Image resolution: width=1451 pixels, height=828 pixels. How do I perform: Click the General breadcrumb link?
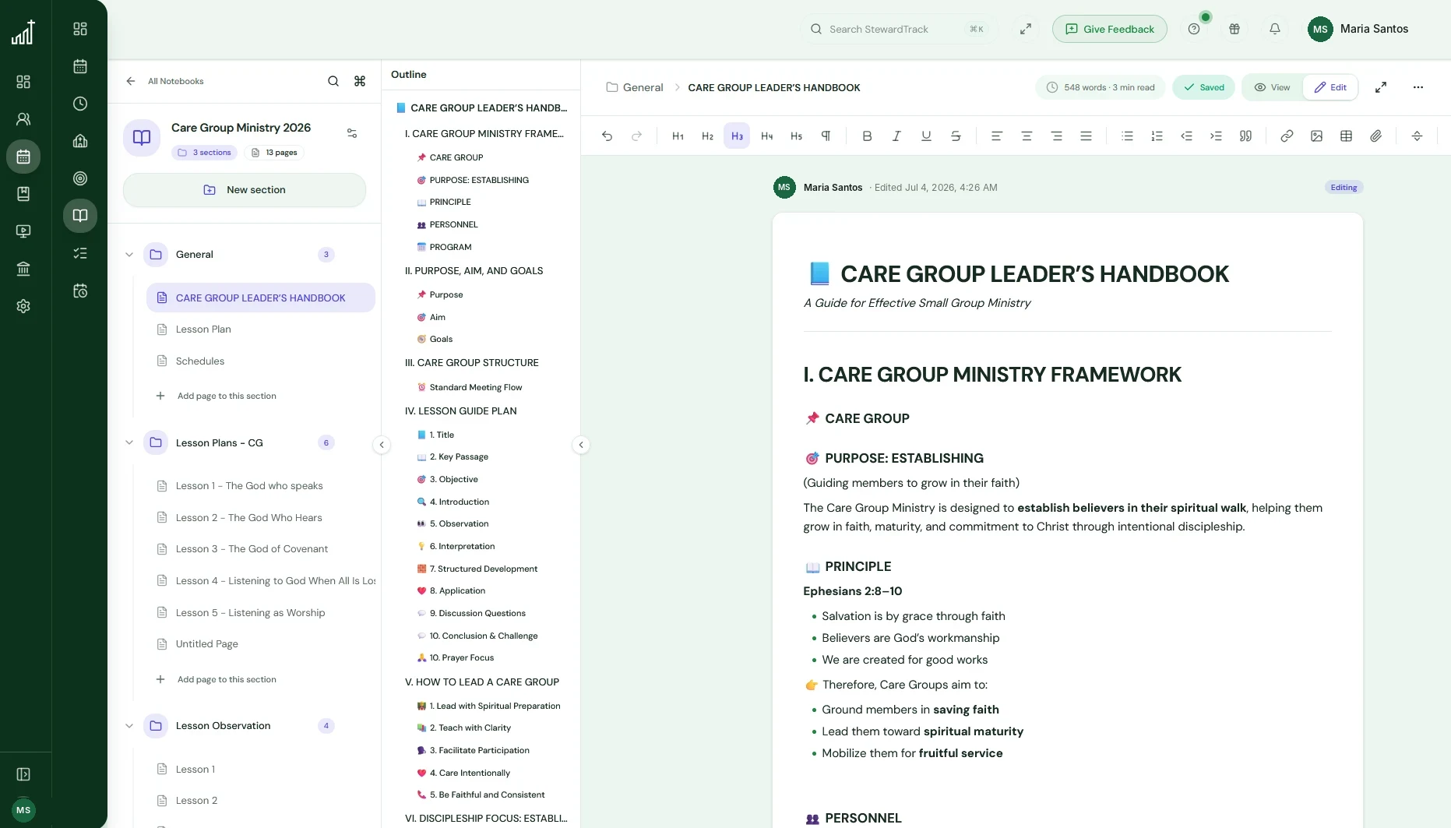pyautogui.click(x=635, y=87)
